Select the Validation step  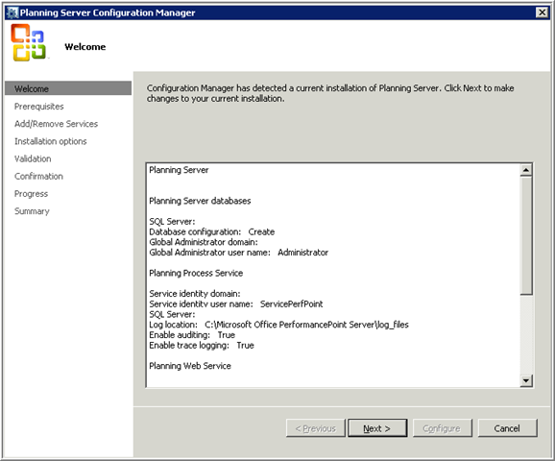pos(33,158)
